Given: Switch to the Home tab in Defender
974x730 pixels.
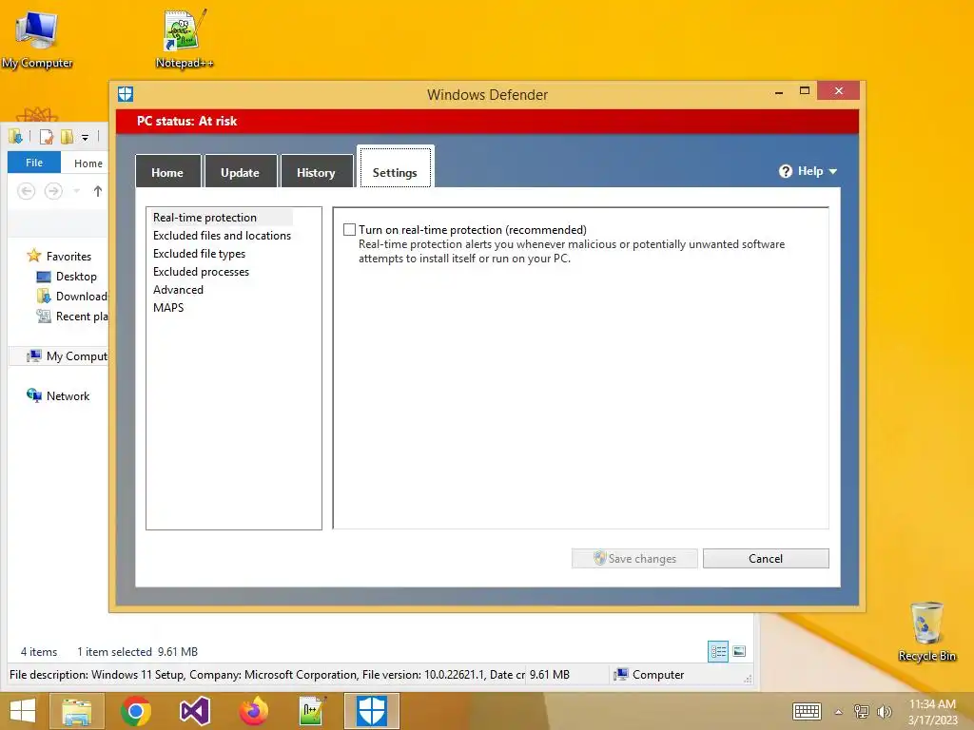Looking at the screenshot, I should pos(167,172).
